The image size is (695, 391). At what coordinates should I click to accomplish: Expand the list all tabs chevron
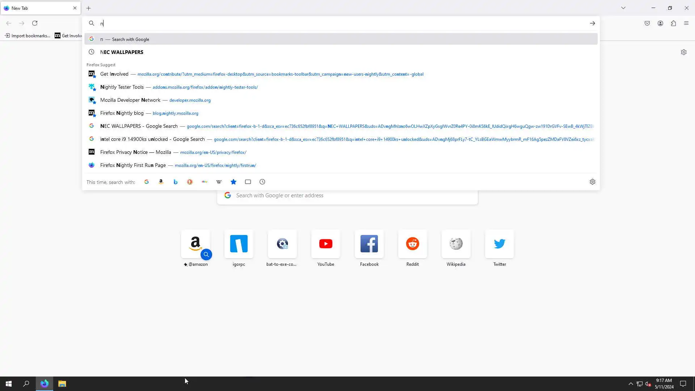tap(623, 8)
